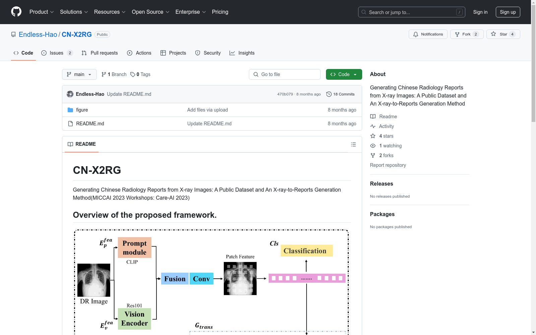
Task: Click the Search or jump to box
Action: point(411,12)
